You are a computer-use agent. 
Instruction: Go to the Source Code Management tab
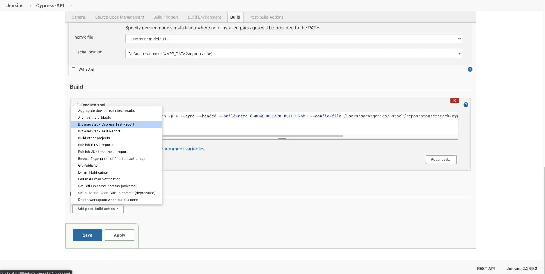(119, 17)
